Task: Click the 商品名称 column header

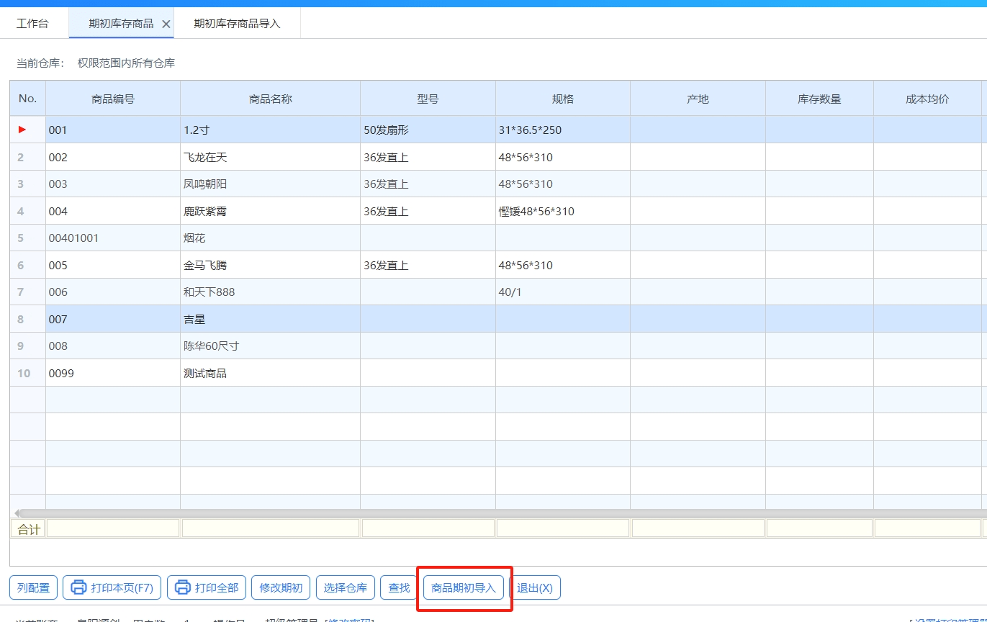Action: coord(271,99)
